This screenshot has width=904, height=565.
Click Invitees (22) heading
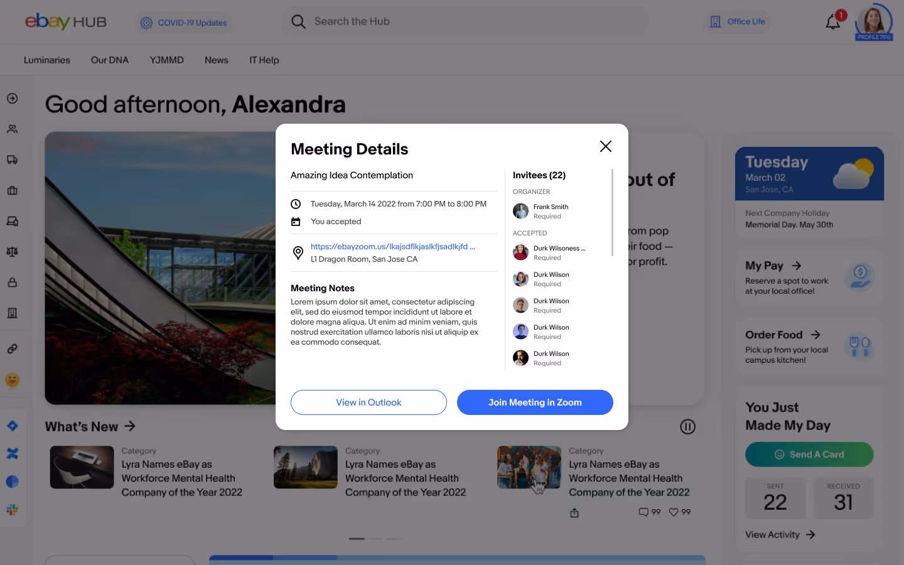tap(539, 175)
